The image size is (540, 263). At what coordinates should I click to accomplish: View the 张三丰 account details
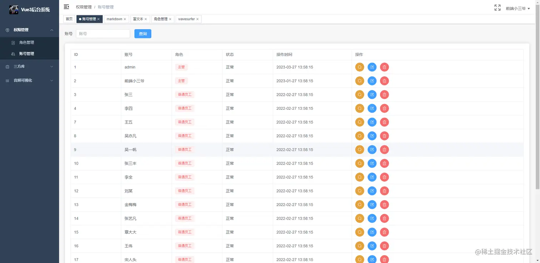click(x=360, y=163)
